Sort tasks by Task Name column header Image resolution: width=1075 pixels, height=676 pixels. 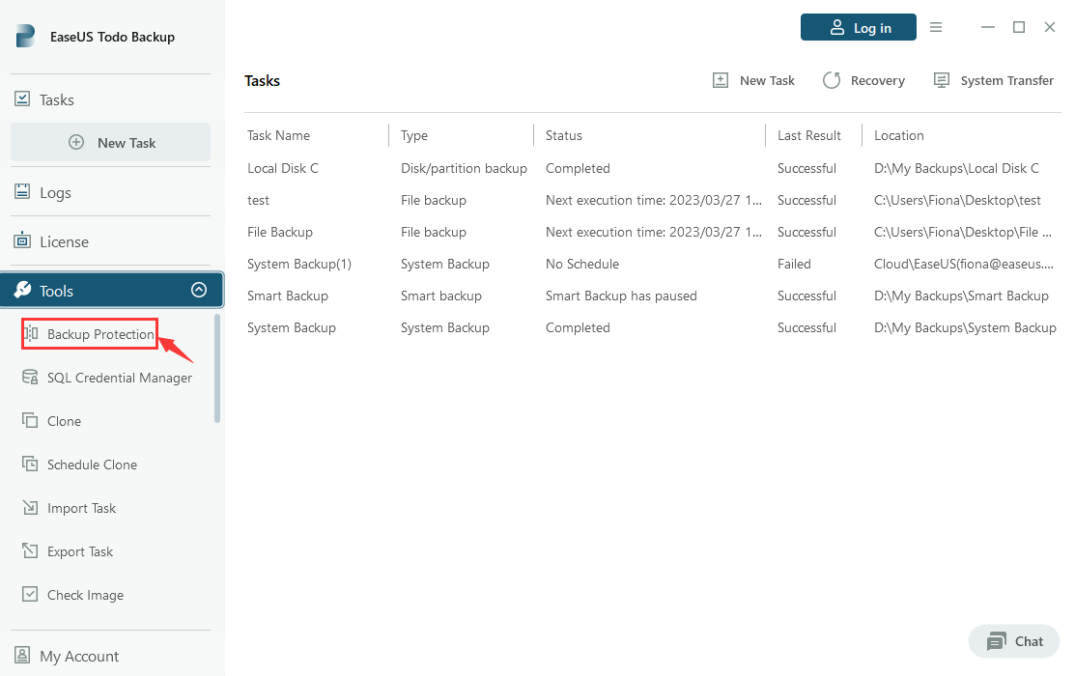tap(279, 136)
